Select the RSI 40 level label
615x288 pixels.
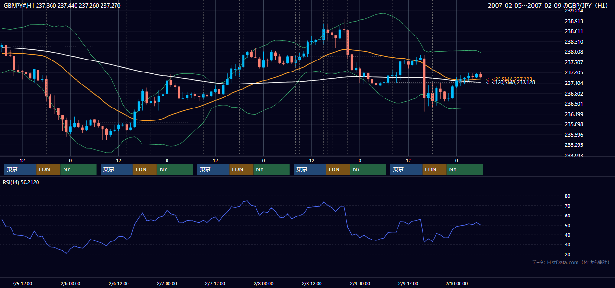click(x=568, y=235)
